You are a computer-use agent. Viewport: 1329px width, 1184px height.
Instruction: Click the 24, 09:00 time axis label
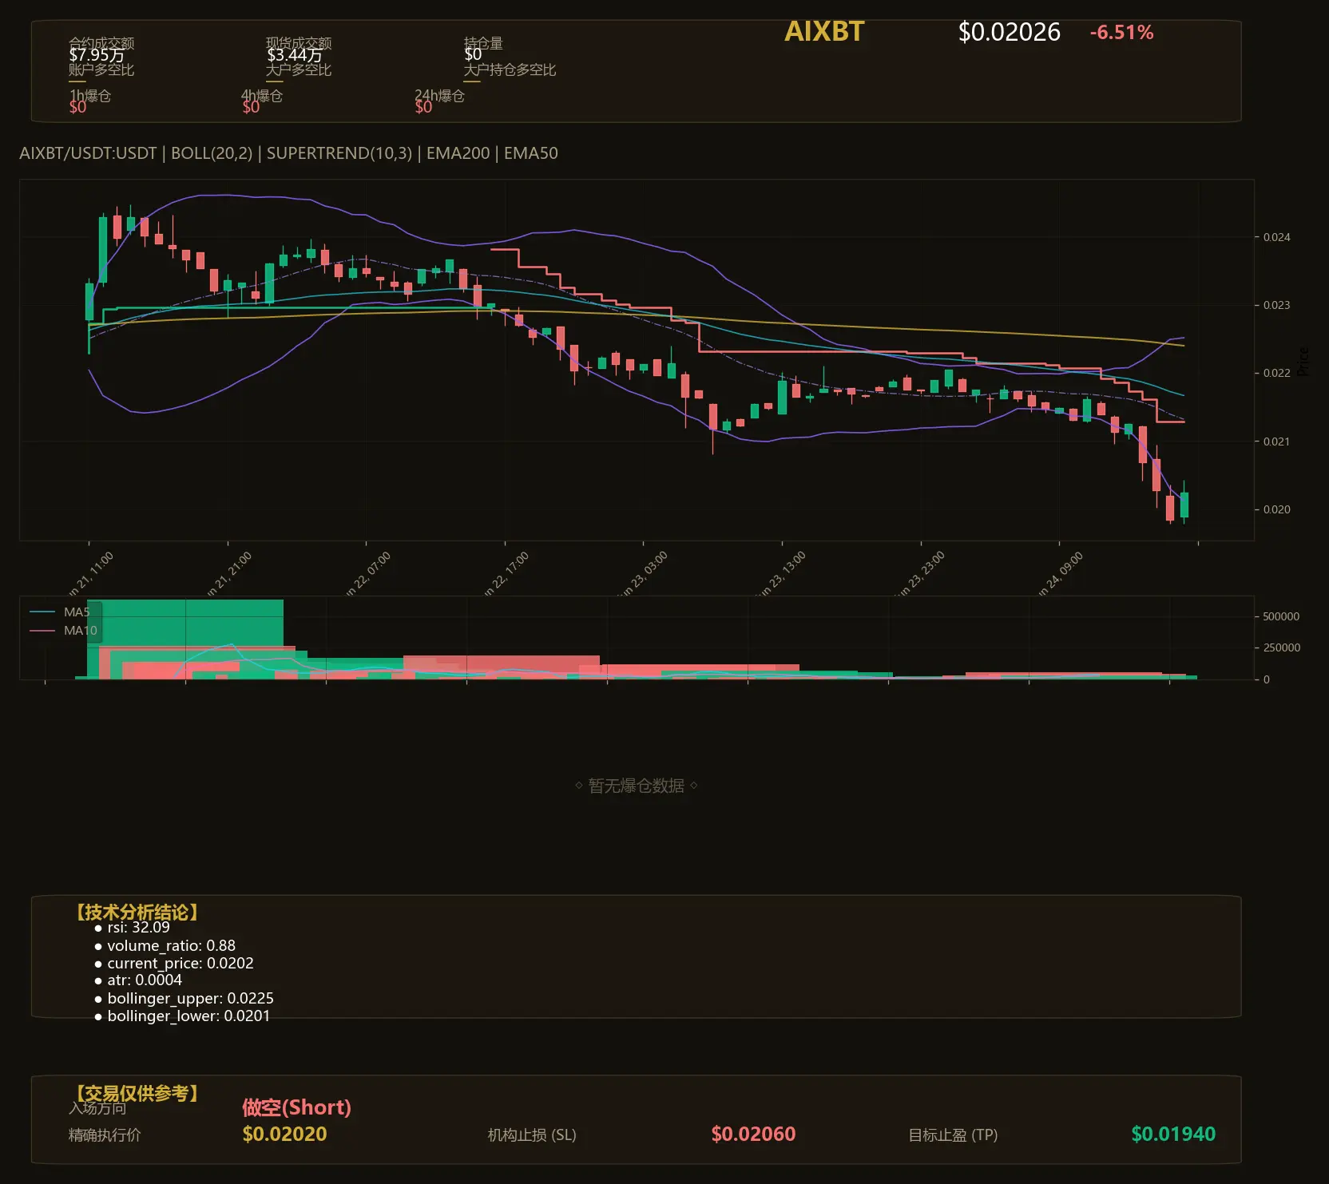(1060, 574)
